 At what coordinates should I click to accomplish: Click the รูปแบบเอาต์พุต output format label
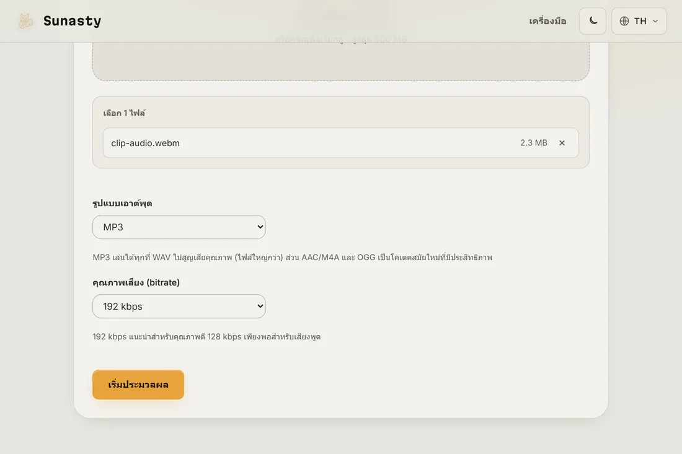point(122,203)
